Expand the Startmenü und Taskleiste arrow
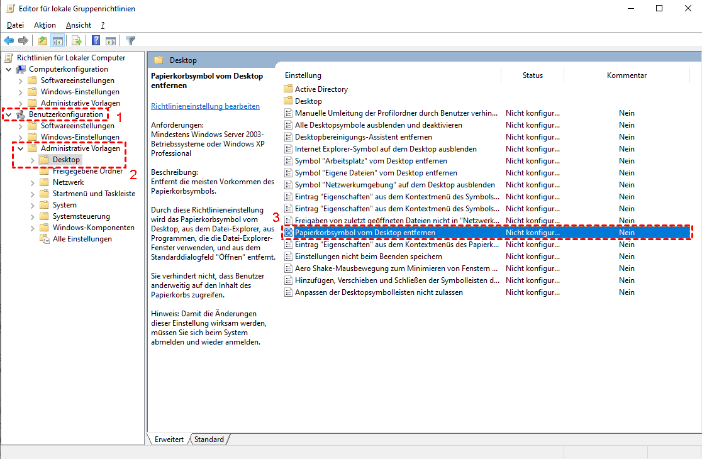The height and width of the screenshot is (459, 702). coord(33,194)
